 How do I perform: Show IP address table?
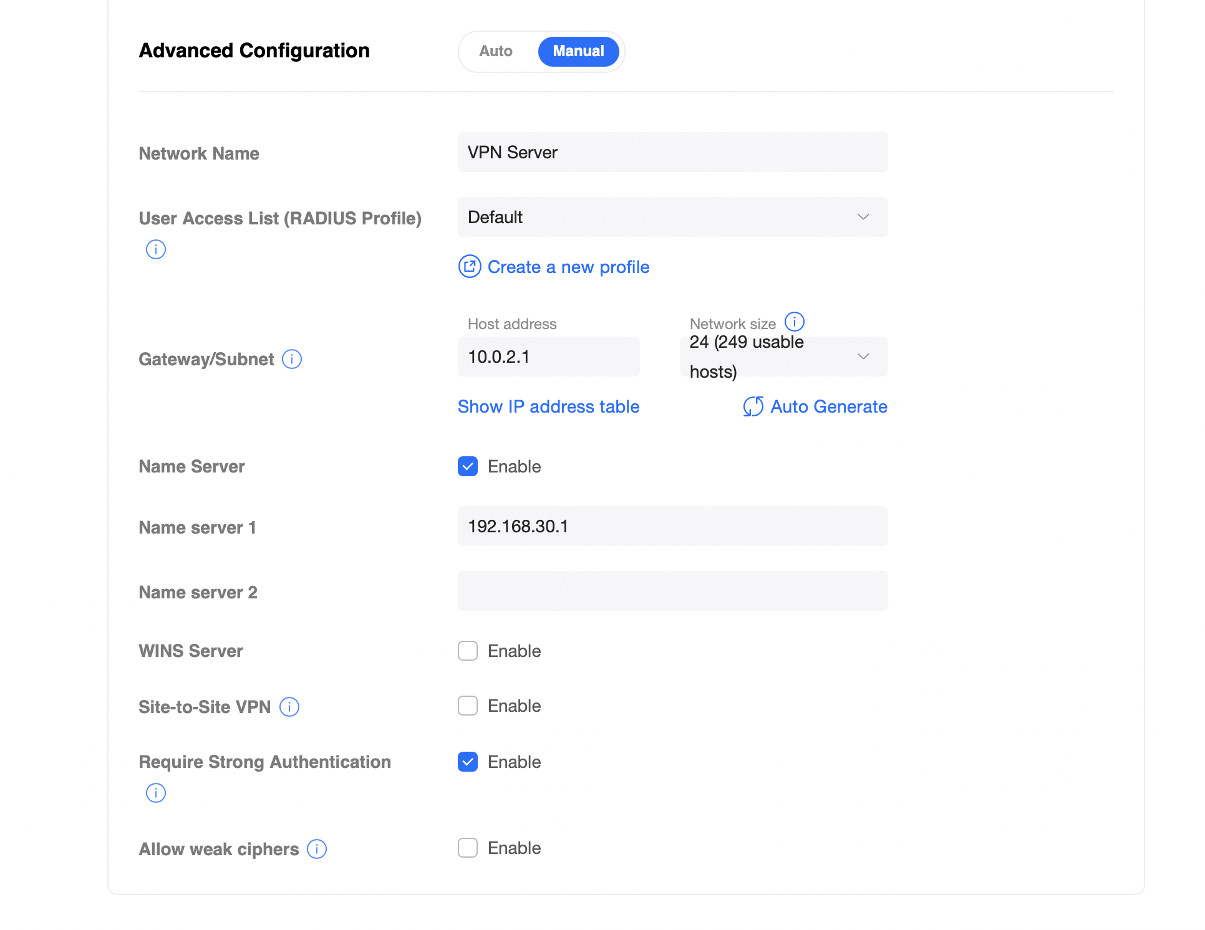click(x=548, y=406)
